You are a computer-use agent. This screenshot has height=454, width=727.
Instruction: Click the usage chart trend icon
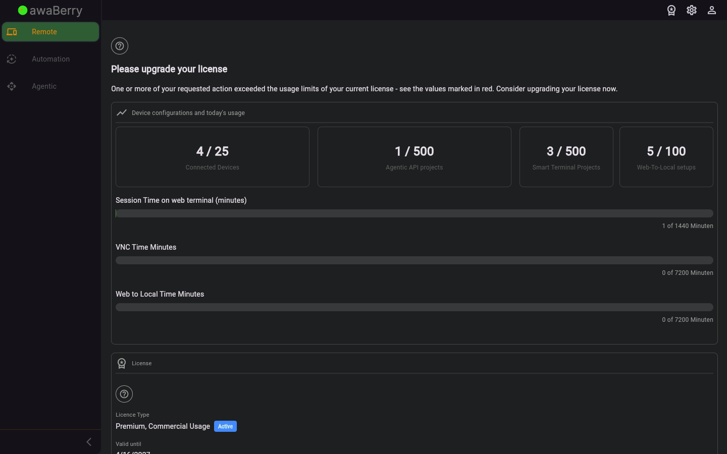pos(122,112)
